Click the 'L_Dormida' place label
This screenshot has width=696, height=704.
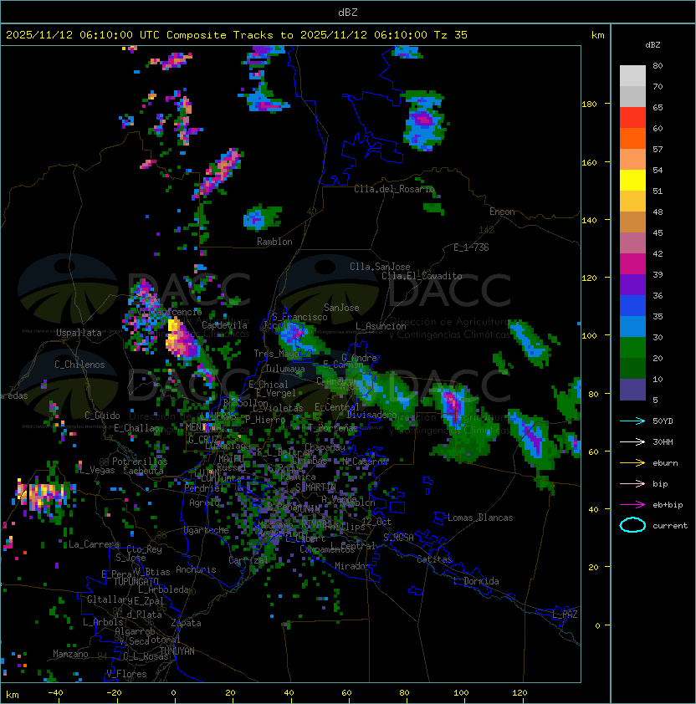coord(476,581)
